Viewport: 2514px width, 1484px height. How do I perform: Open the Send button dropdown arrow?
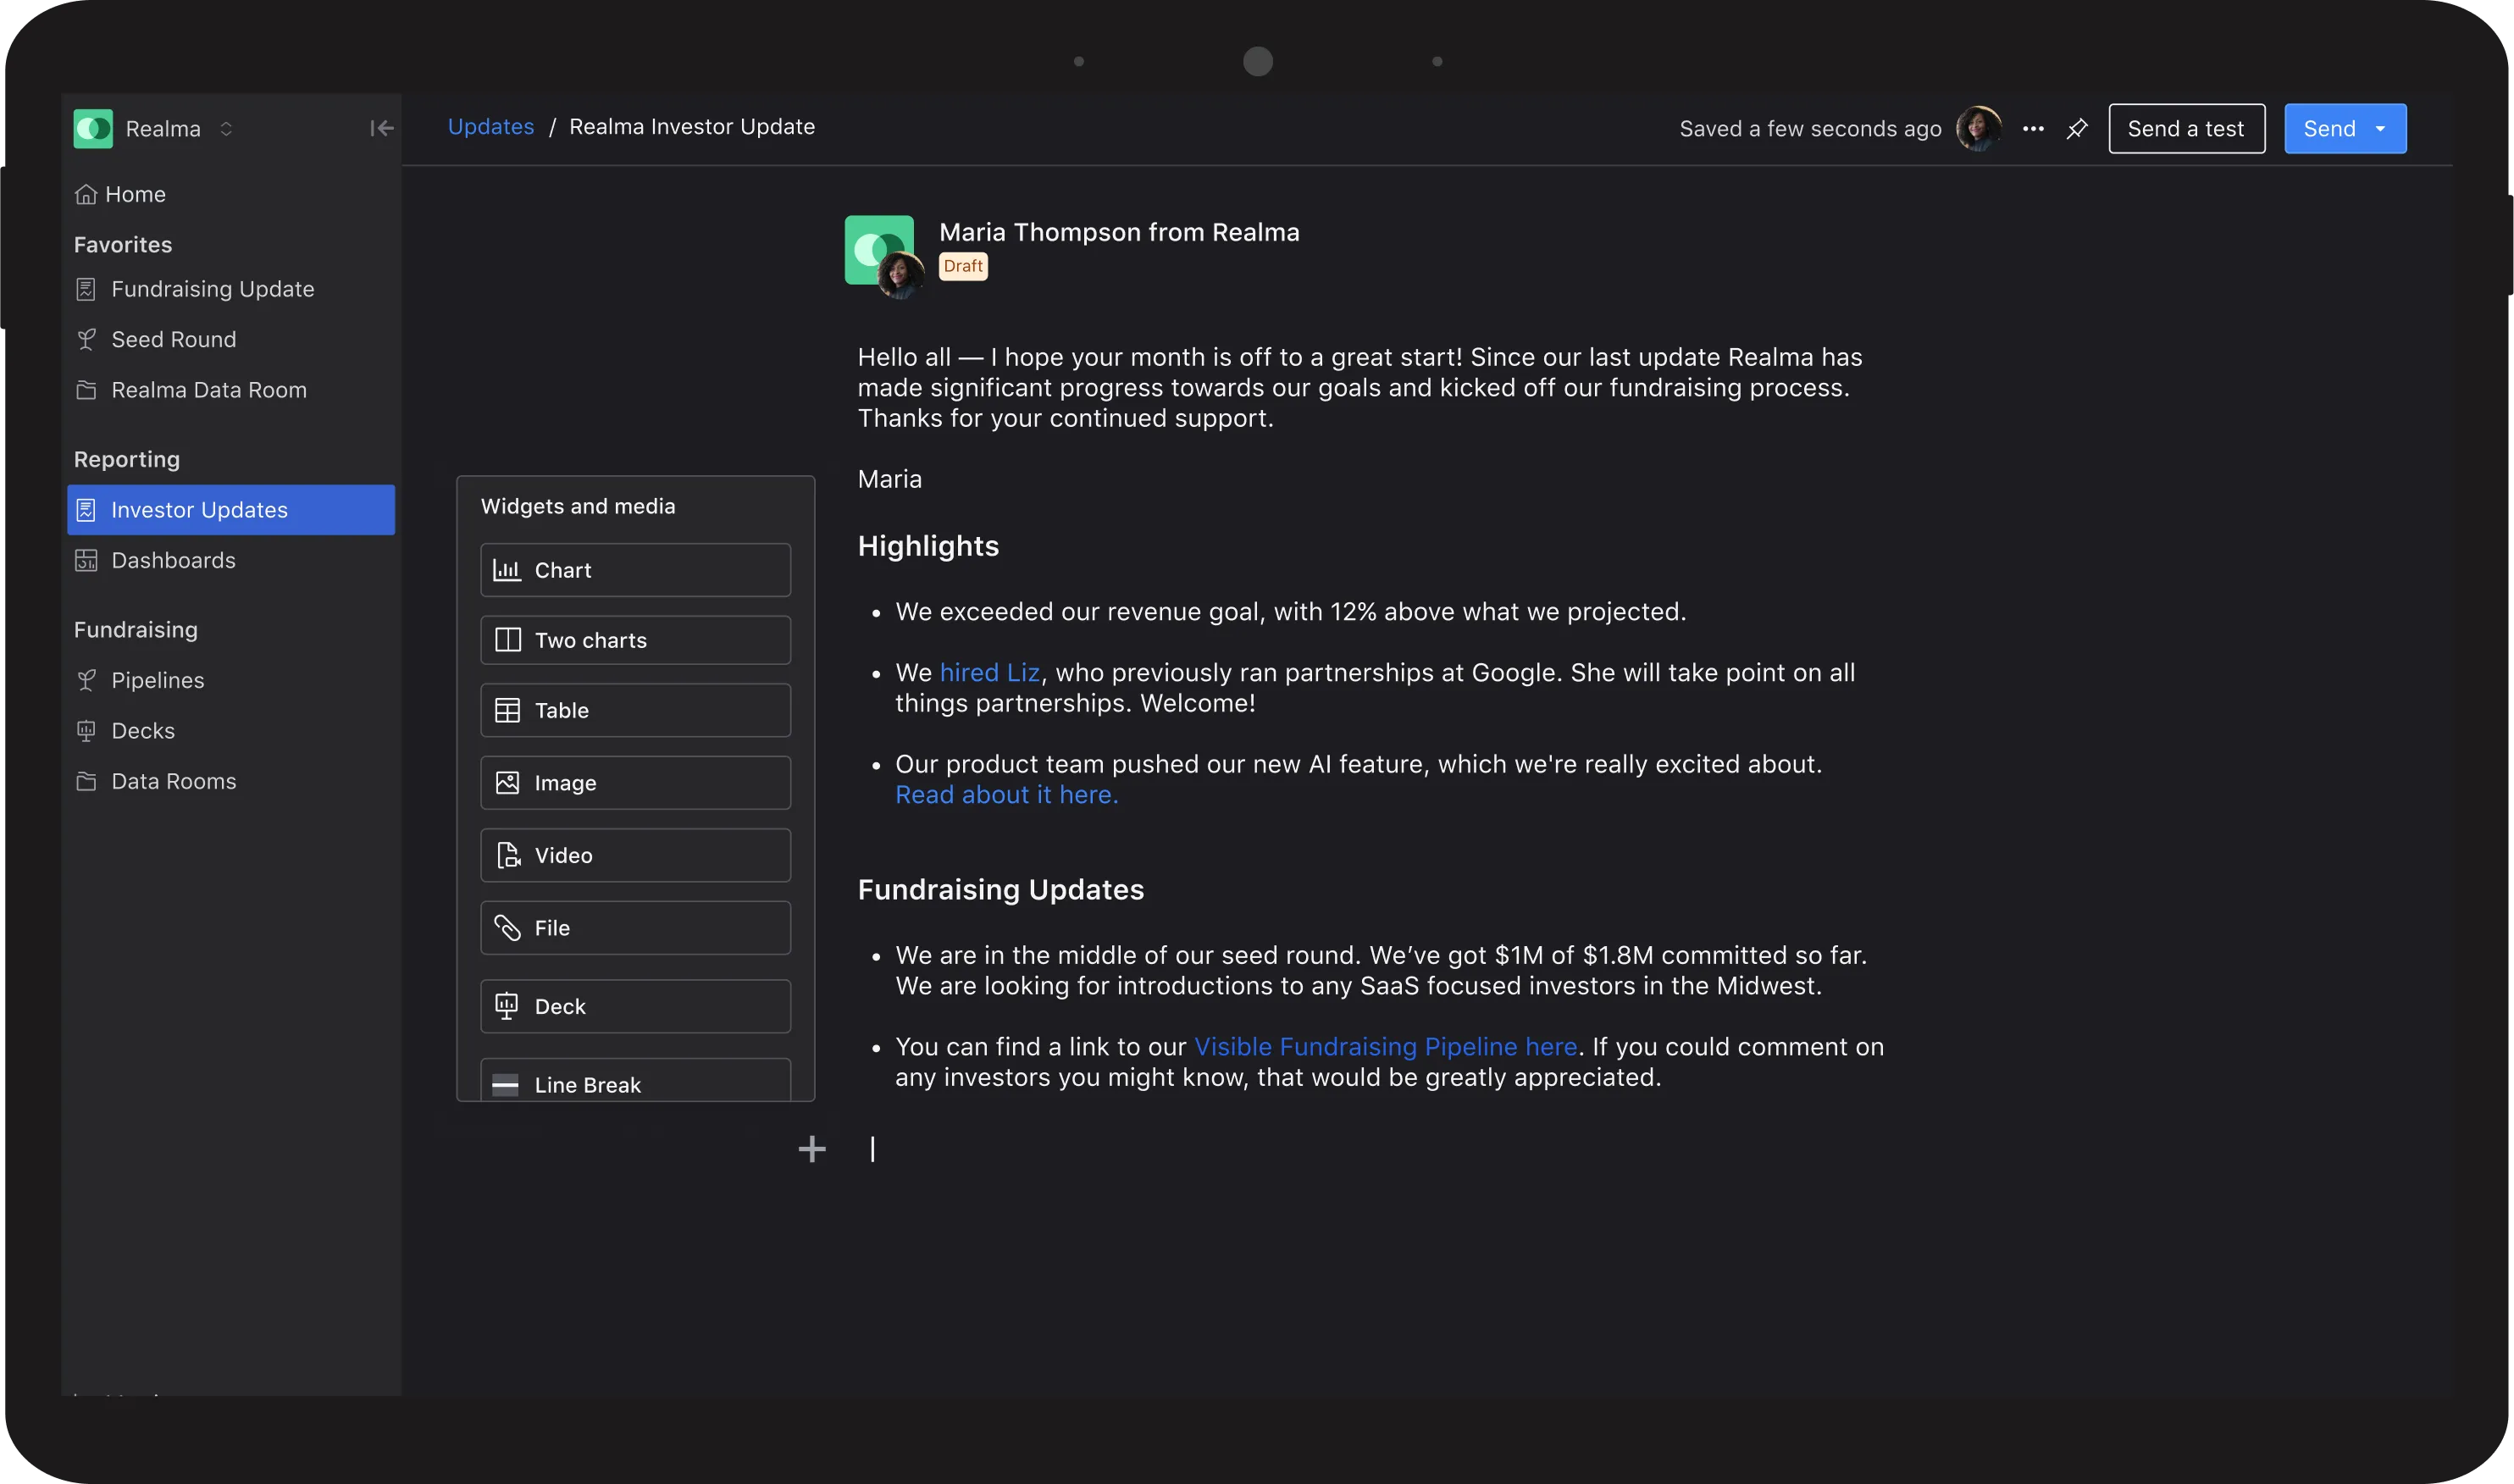tap(2381, 129)
